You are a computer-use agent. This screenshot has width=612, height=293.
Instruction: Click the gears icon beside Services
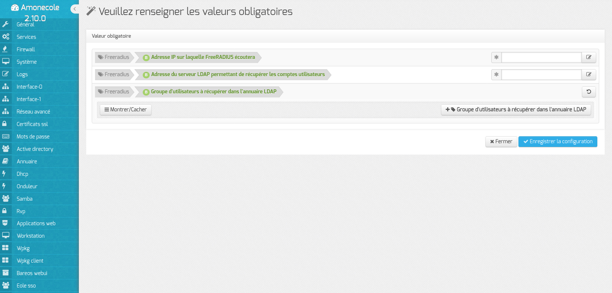[6, 37]
